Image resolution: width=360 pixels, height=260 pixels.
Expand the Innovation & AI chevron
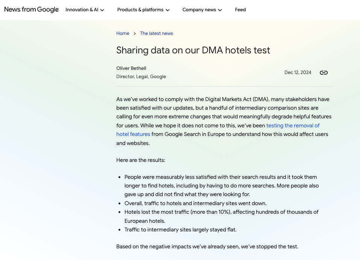[102, 10]
